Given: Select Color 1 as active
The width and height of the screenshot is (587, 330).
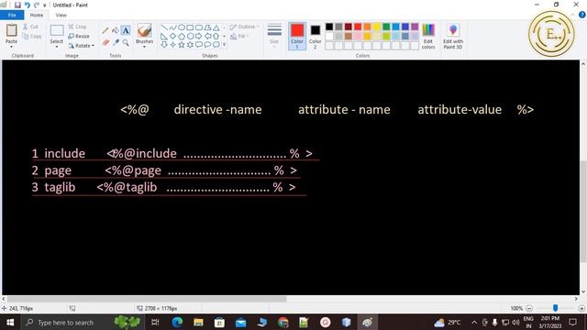Looking at the screenshot, I should click(x=297, y=37).
